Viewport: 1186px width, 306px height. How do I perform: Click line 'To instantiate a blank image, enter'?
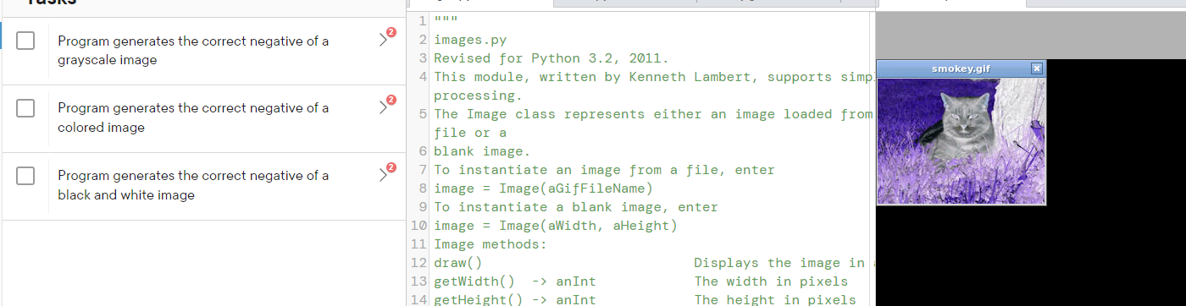[x=576, y=207]
